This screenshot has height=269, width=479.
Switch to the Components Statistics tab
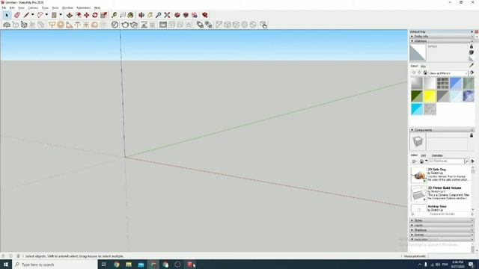click(437, 155)
